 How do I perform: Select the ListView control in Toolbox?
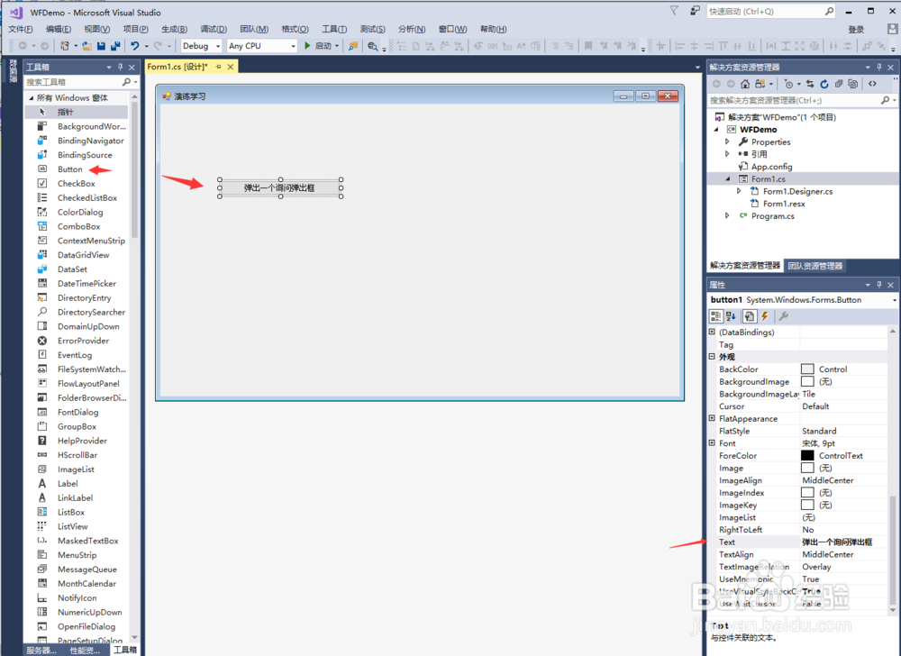pos(72,526)
